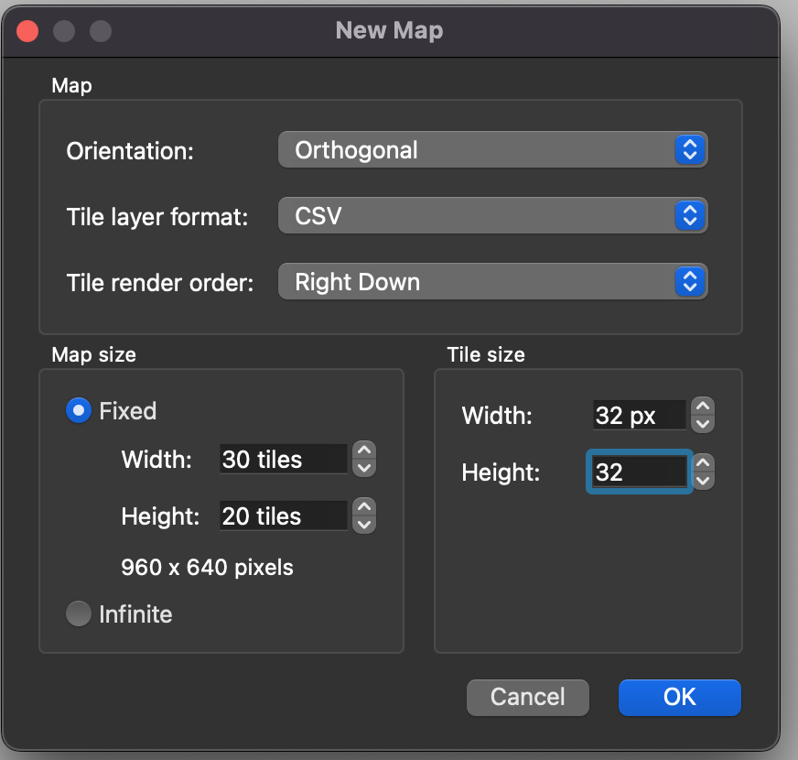Click the Tile render order label
The image size is (798, 760).
(x=160, y=283)
